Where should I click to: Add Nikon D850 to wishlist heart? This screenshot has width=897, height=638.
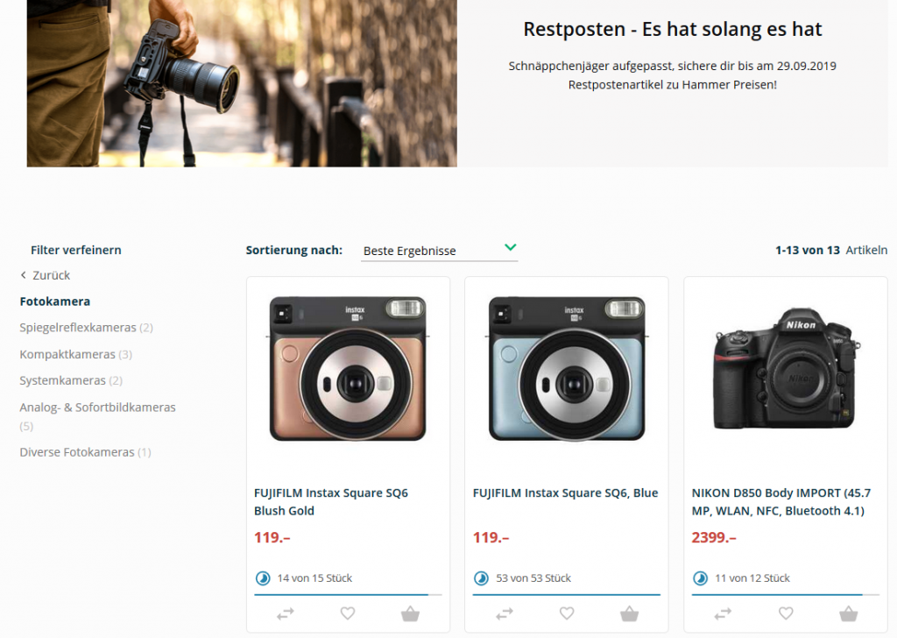[x=786, y=613]
